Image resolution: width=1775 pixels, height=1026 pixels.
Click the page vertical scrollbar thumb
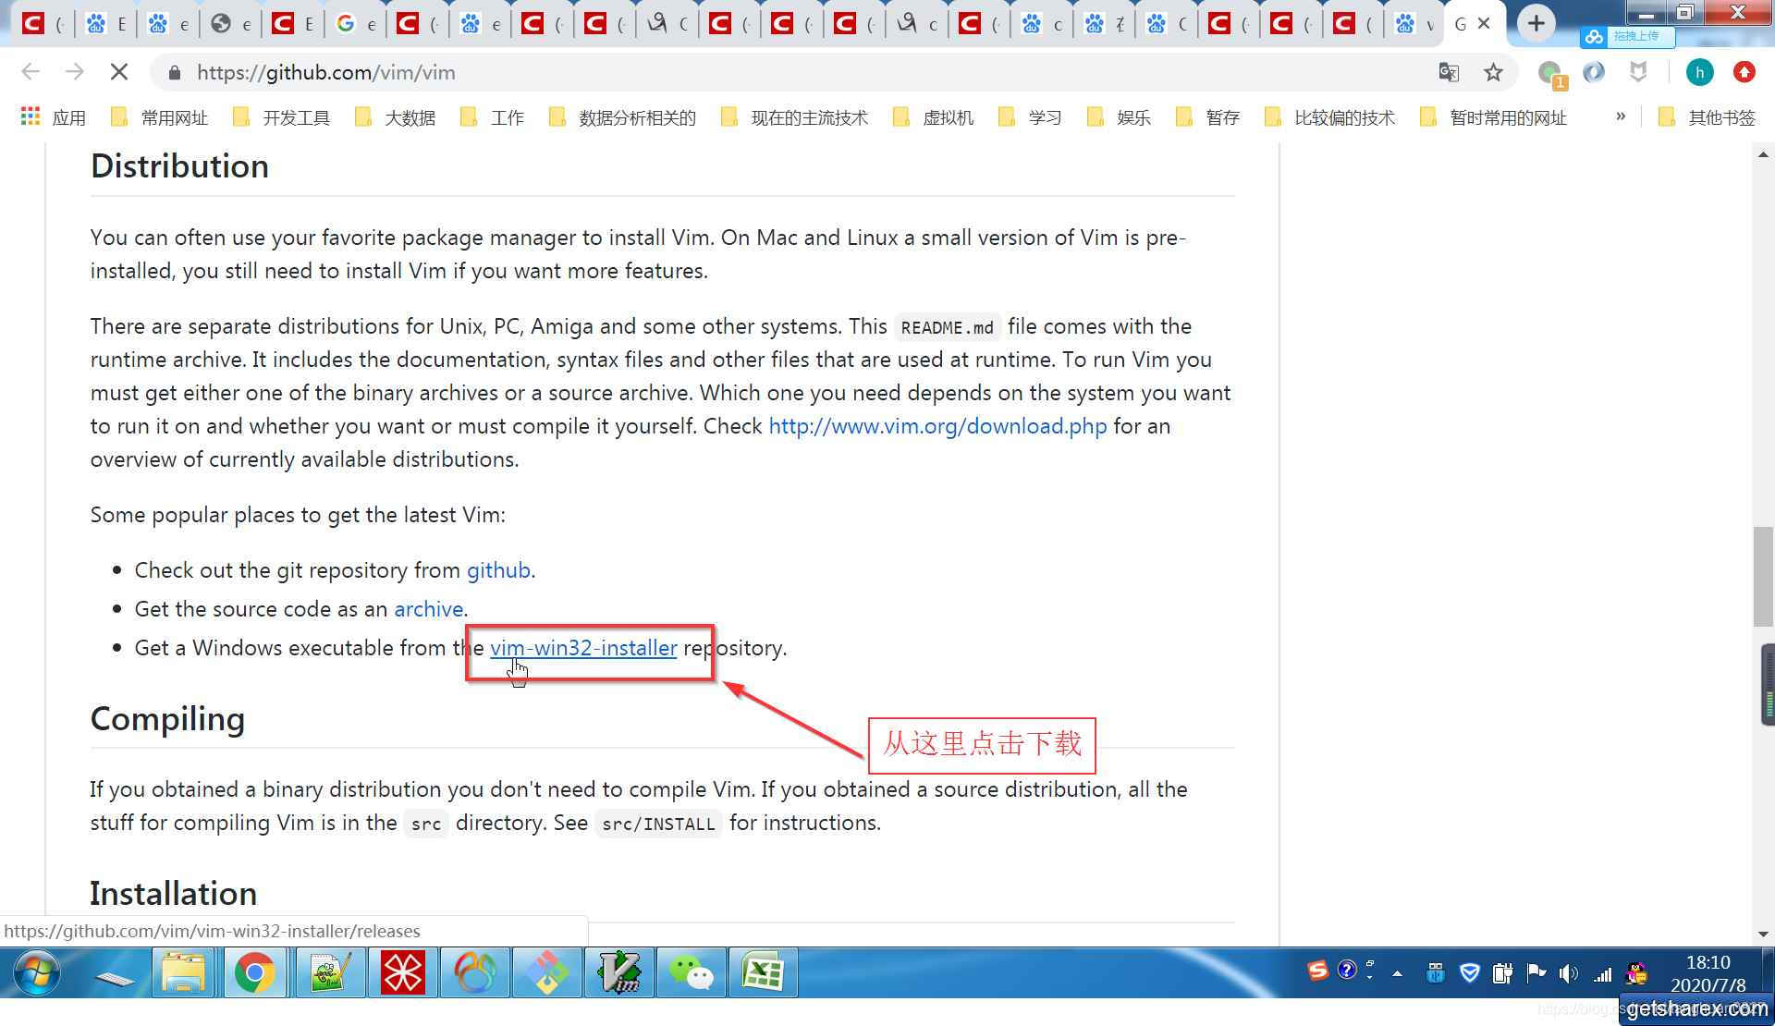1763,575
